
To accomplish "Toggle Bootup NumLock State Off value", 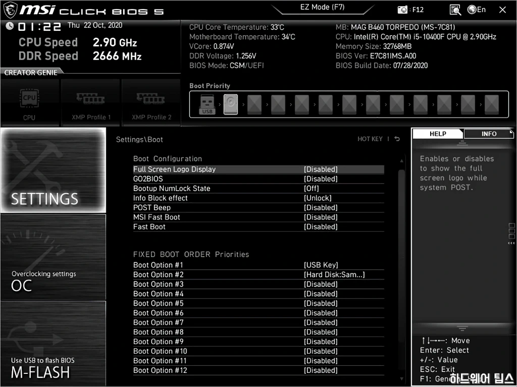I will [311, 189].
